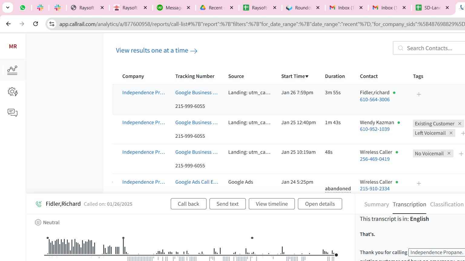Click the Jan 25 10:19am start time cell
The width and height of the screenshot is (465, 261).
(x=298, y=152)
